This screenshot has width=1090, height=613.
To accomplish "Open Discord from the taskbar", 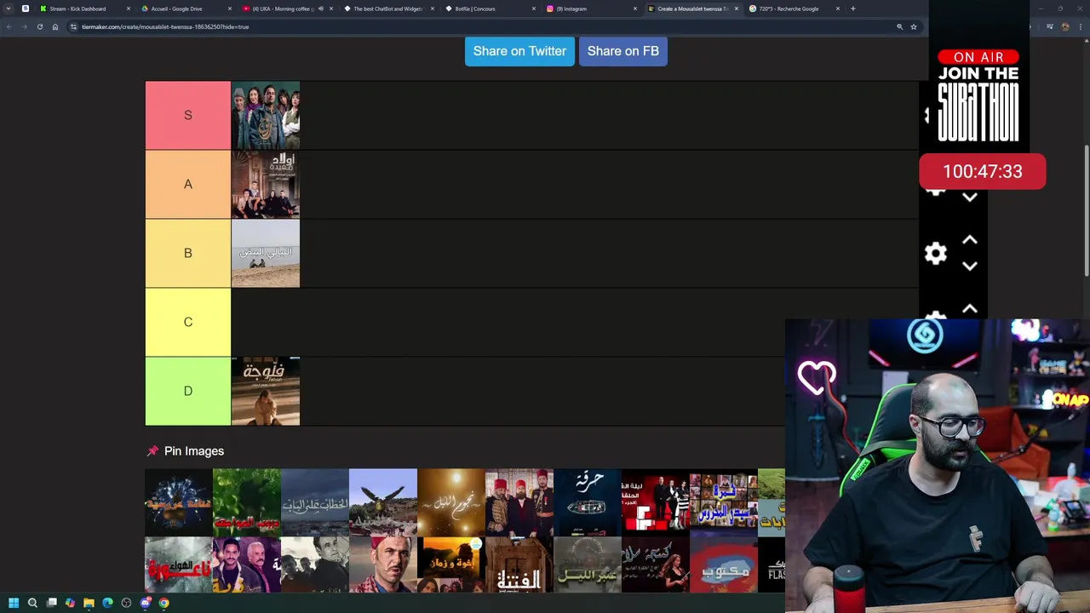I will click(x=146, y=603).
